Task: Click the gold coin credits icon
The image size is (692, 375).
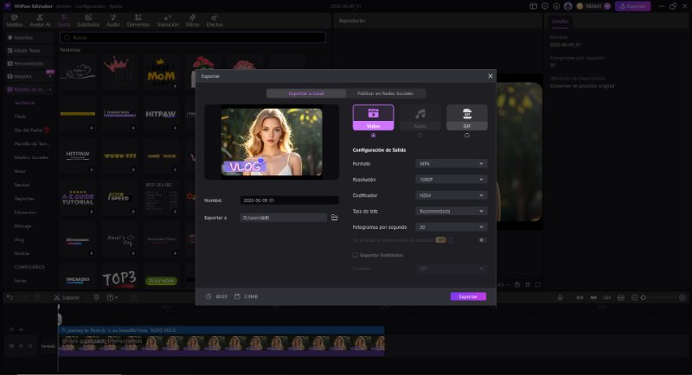Action: [580, 6]
